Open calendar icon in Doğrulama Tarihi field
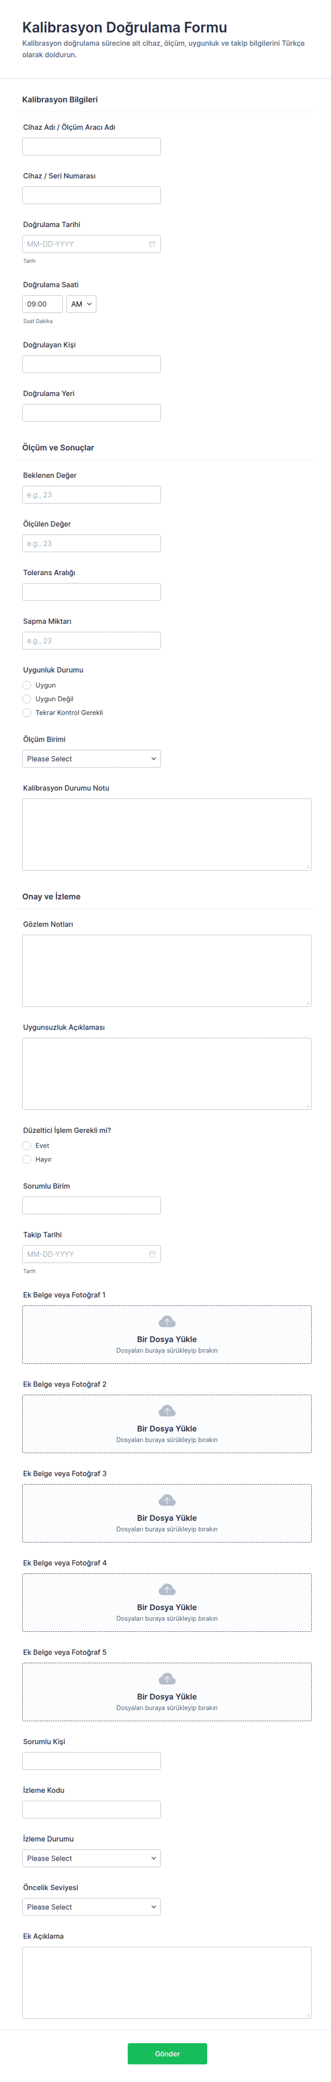331x2082 pixels. [152, 244]
